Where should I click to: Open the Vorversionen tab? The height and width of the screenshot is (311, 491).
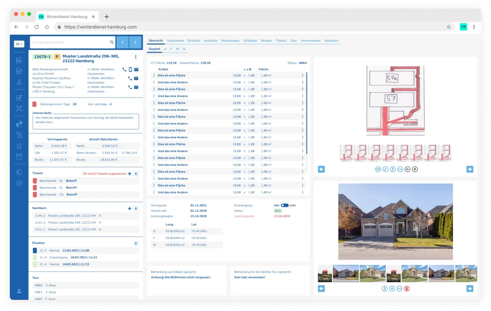click(311, 41)
